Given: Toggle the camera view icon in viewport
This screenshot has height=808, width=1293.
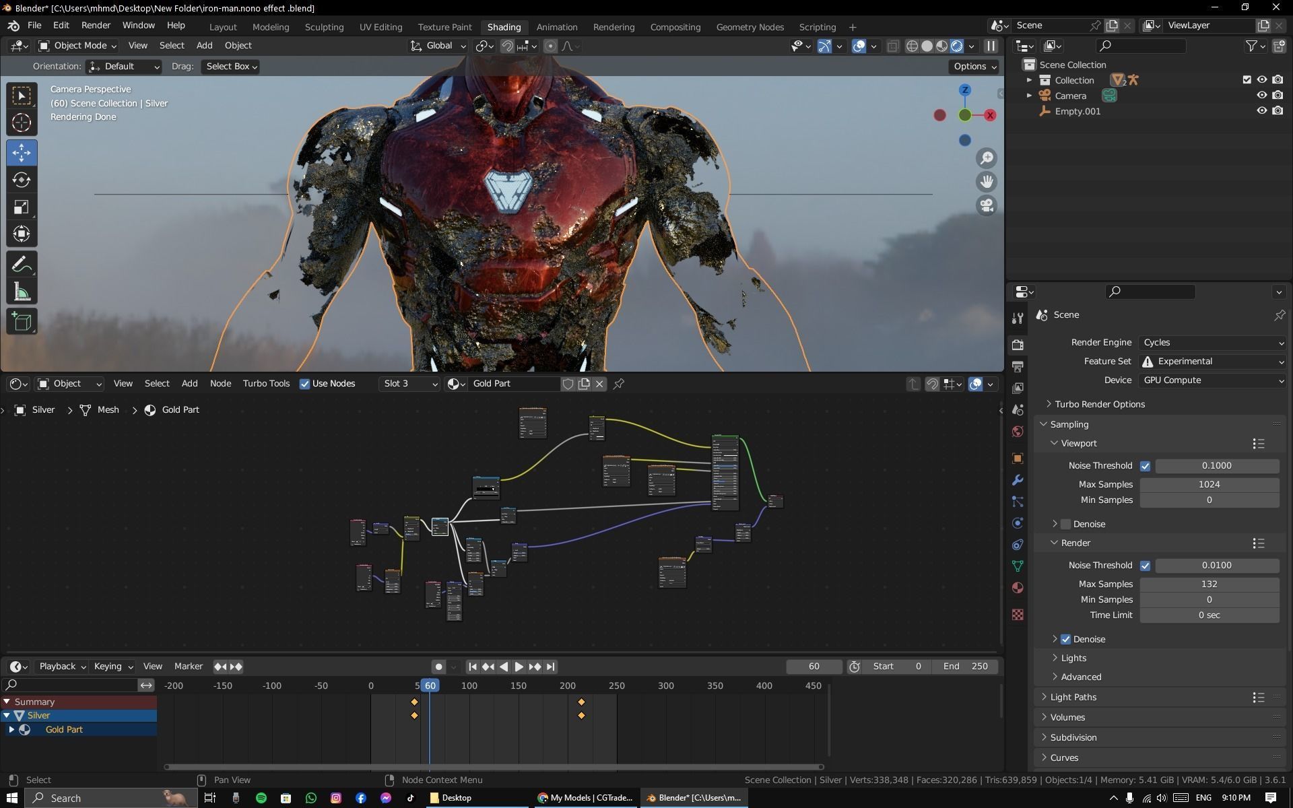Looking at the screenshot, I should point(987,205).
